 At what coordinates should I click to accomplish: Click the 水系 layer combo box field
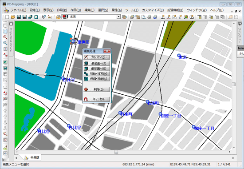(91, 17)
